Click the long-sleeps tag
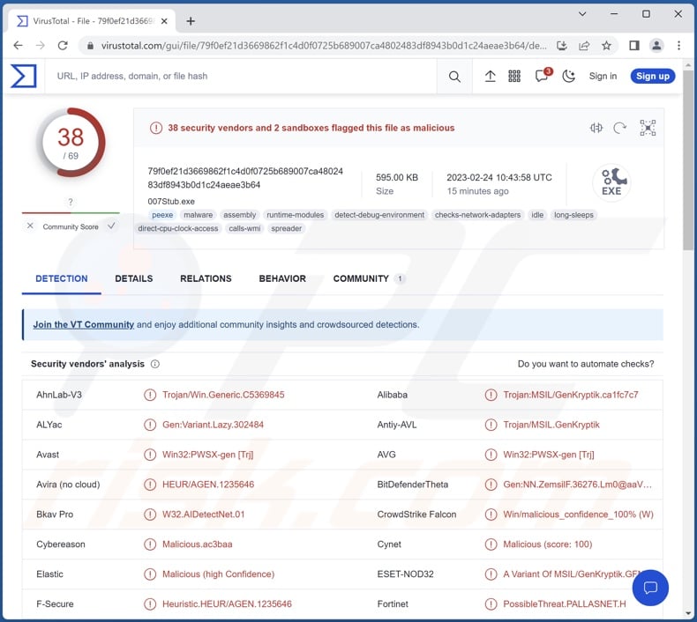This screenshot has height=622, width=697. (573, 215)
